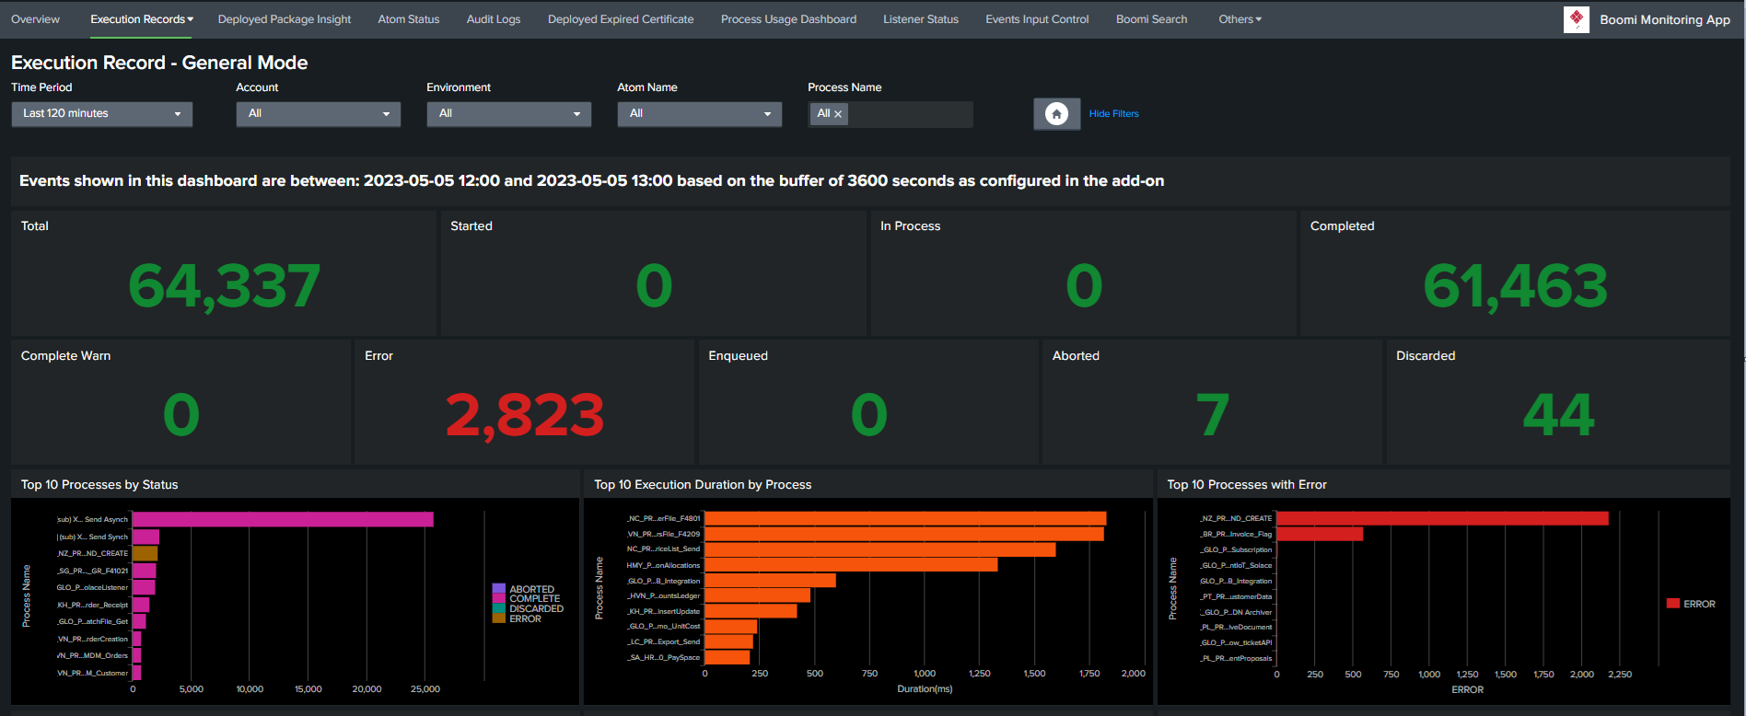Click the _SG_PR..._GR_F41021 bar
The image size is (1746, 716).
click(144, 571)
